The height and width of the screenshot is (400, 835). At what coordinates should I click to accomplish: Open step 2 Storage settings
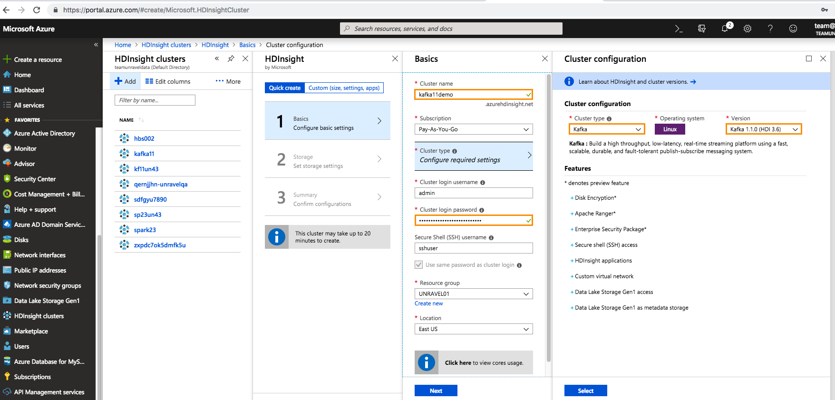point(328,159)
